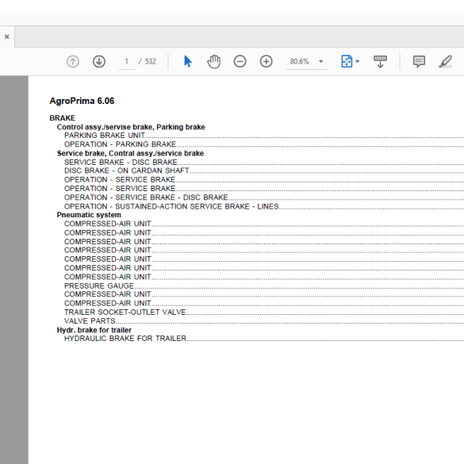Open the PARKING BRAKE UNIT entry

pyautogui.click(x=105, y=136)
